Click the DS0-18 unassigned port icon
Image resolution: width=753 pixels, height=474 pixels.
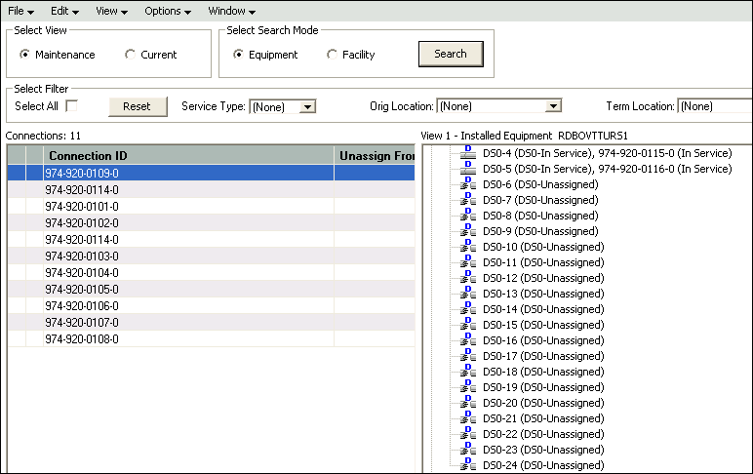(468, 372)
